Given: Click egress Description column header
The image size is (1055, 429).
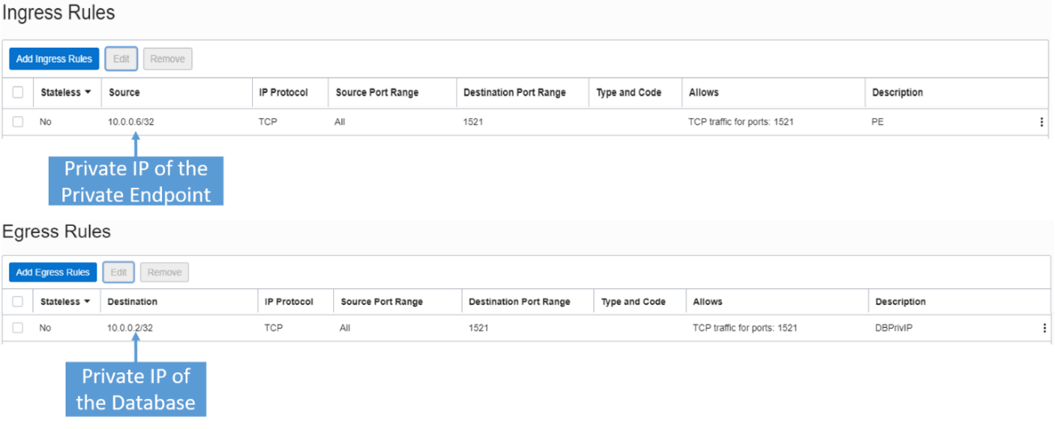Looking at the screenshot, I should tap(900, 302).
